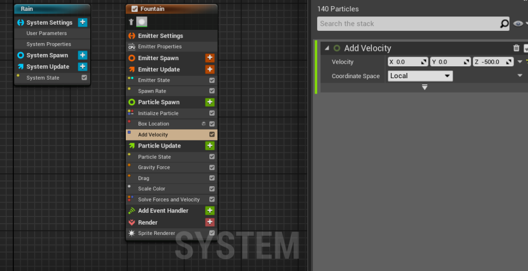
Task: Expand advanced options below Coordinate Space
Action: coord(424,87)
